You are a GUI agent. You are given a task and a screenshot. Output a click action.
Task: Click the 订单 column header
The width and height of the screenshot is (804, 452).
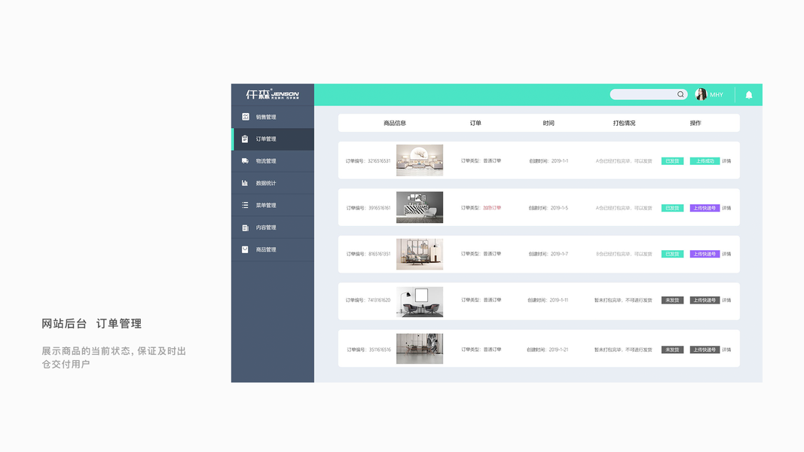(x=475, y=123)
